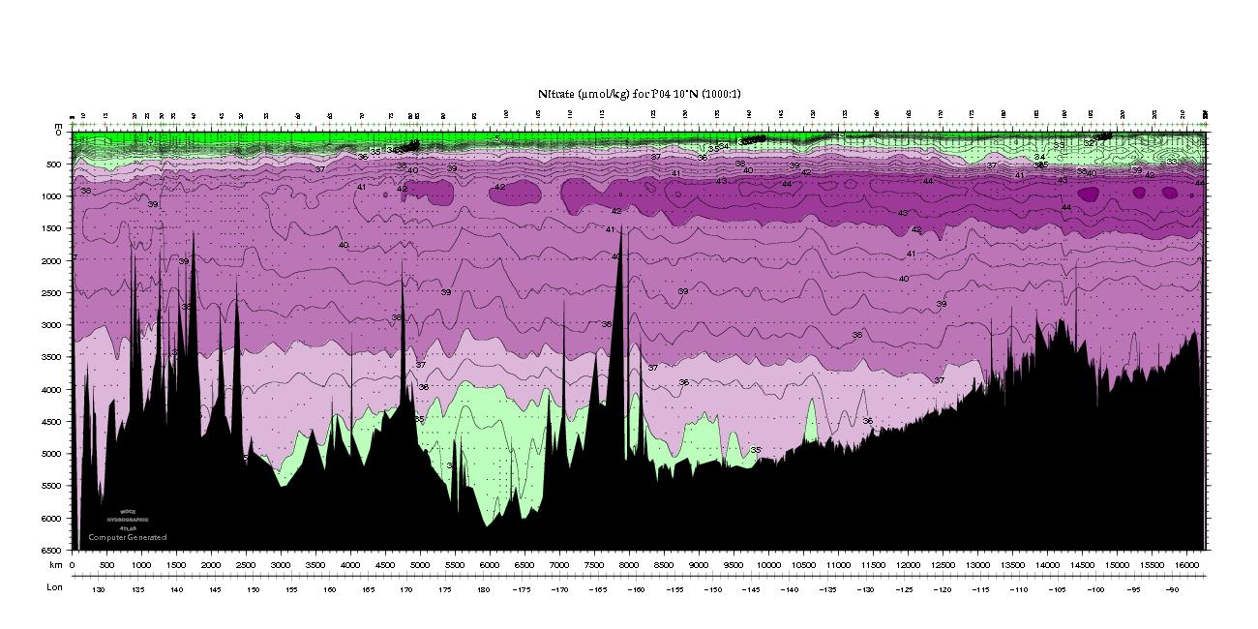Viewport: 1258px width, 629px height.
Task: Pick the -160 longitude tick on Lon axis
Action: pos(637,588)
